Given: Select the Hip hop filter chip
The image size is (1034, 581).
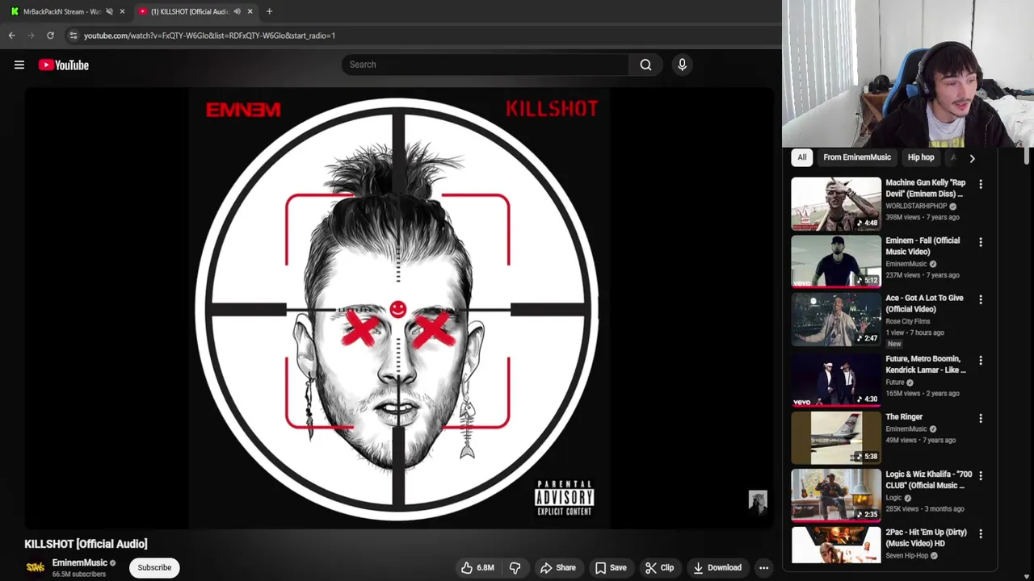Looking at the screenshot, I should (x=921, y=157).
